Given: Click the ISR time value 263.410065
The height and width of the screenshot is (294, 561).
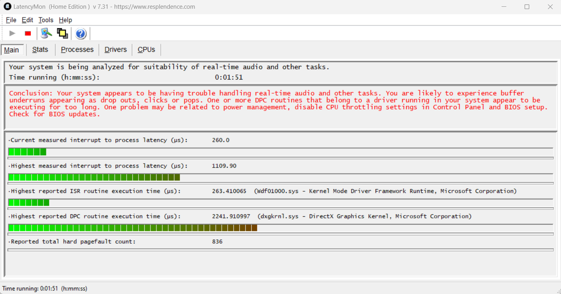Looking at the screenshot, I should [x=229, y=191].
